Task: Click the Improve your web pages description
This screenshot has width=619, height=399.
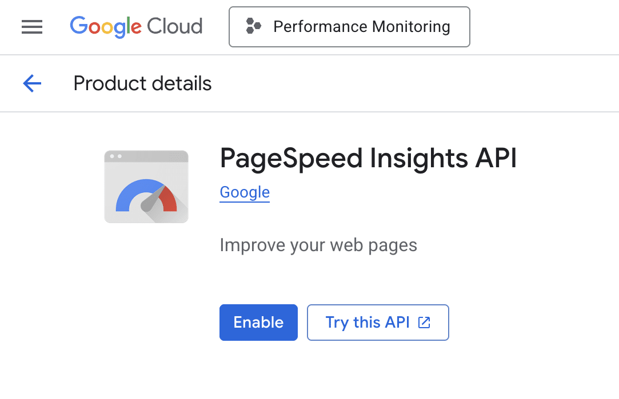Action: [x=318, y=245]
